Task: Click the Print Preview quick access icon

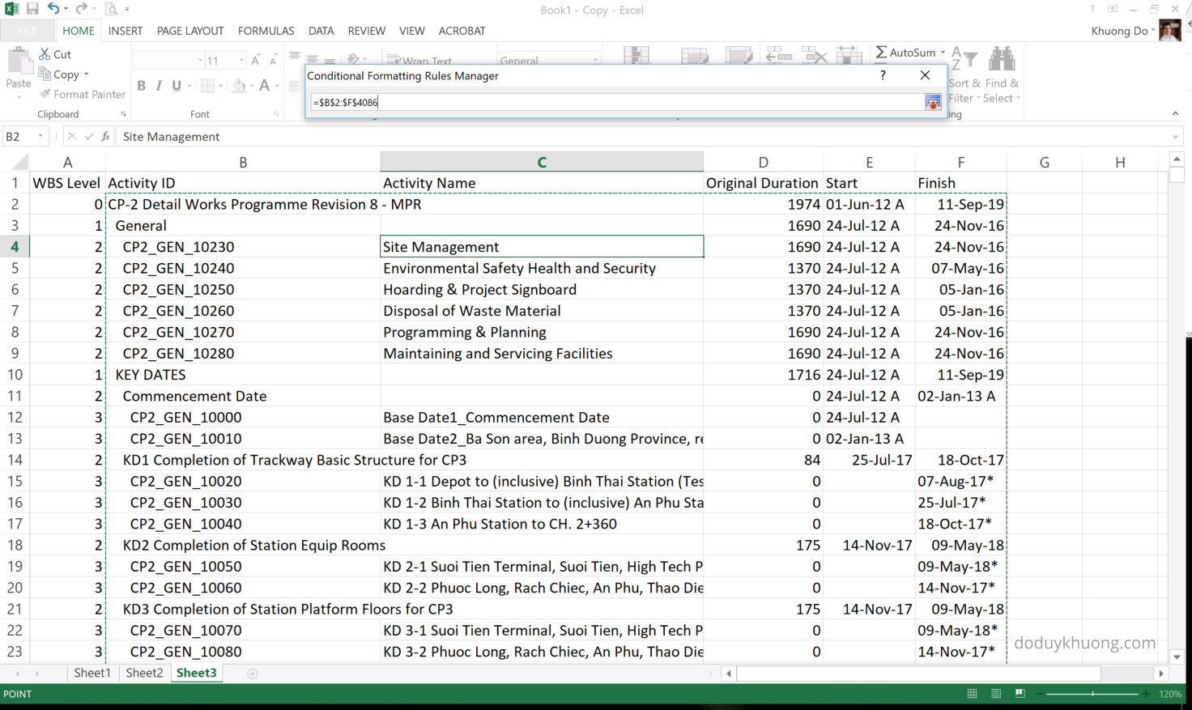Action: (x=112, y=9)
